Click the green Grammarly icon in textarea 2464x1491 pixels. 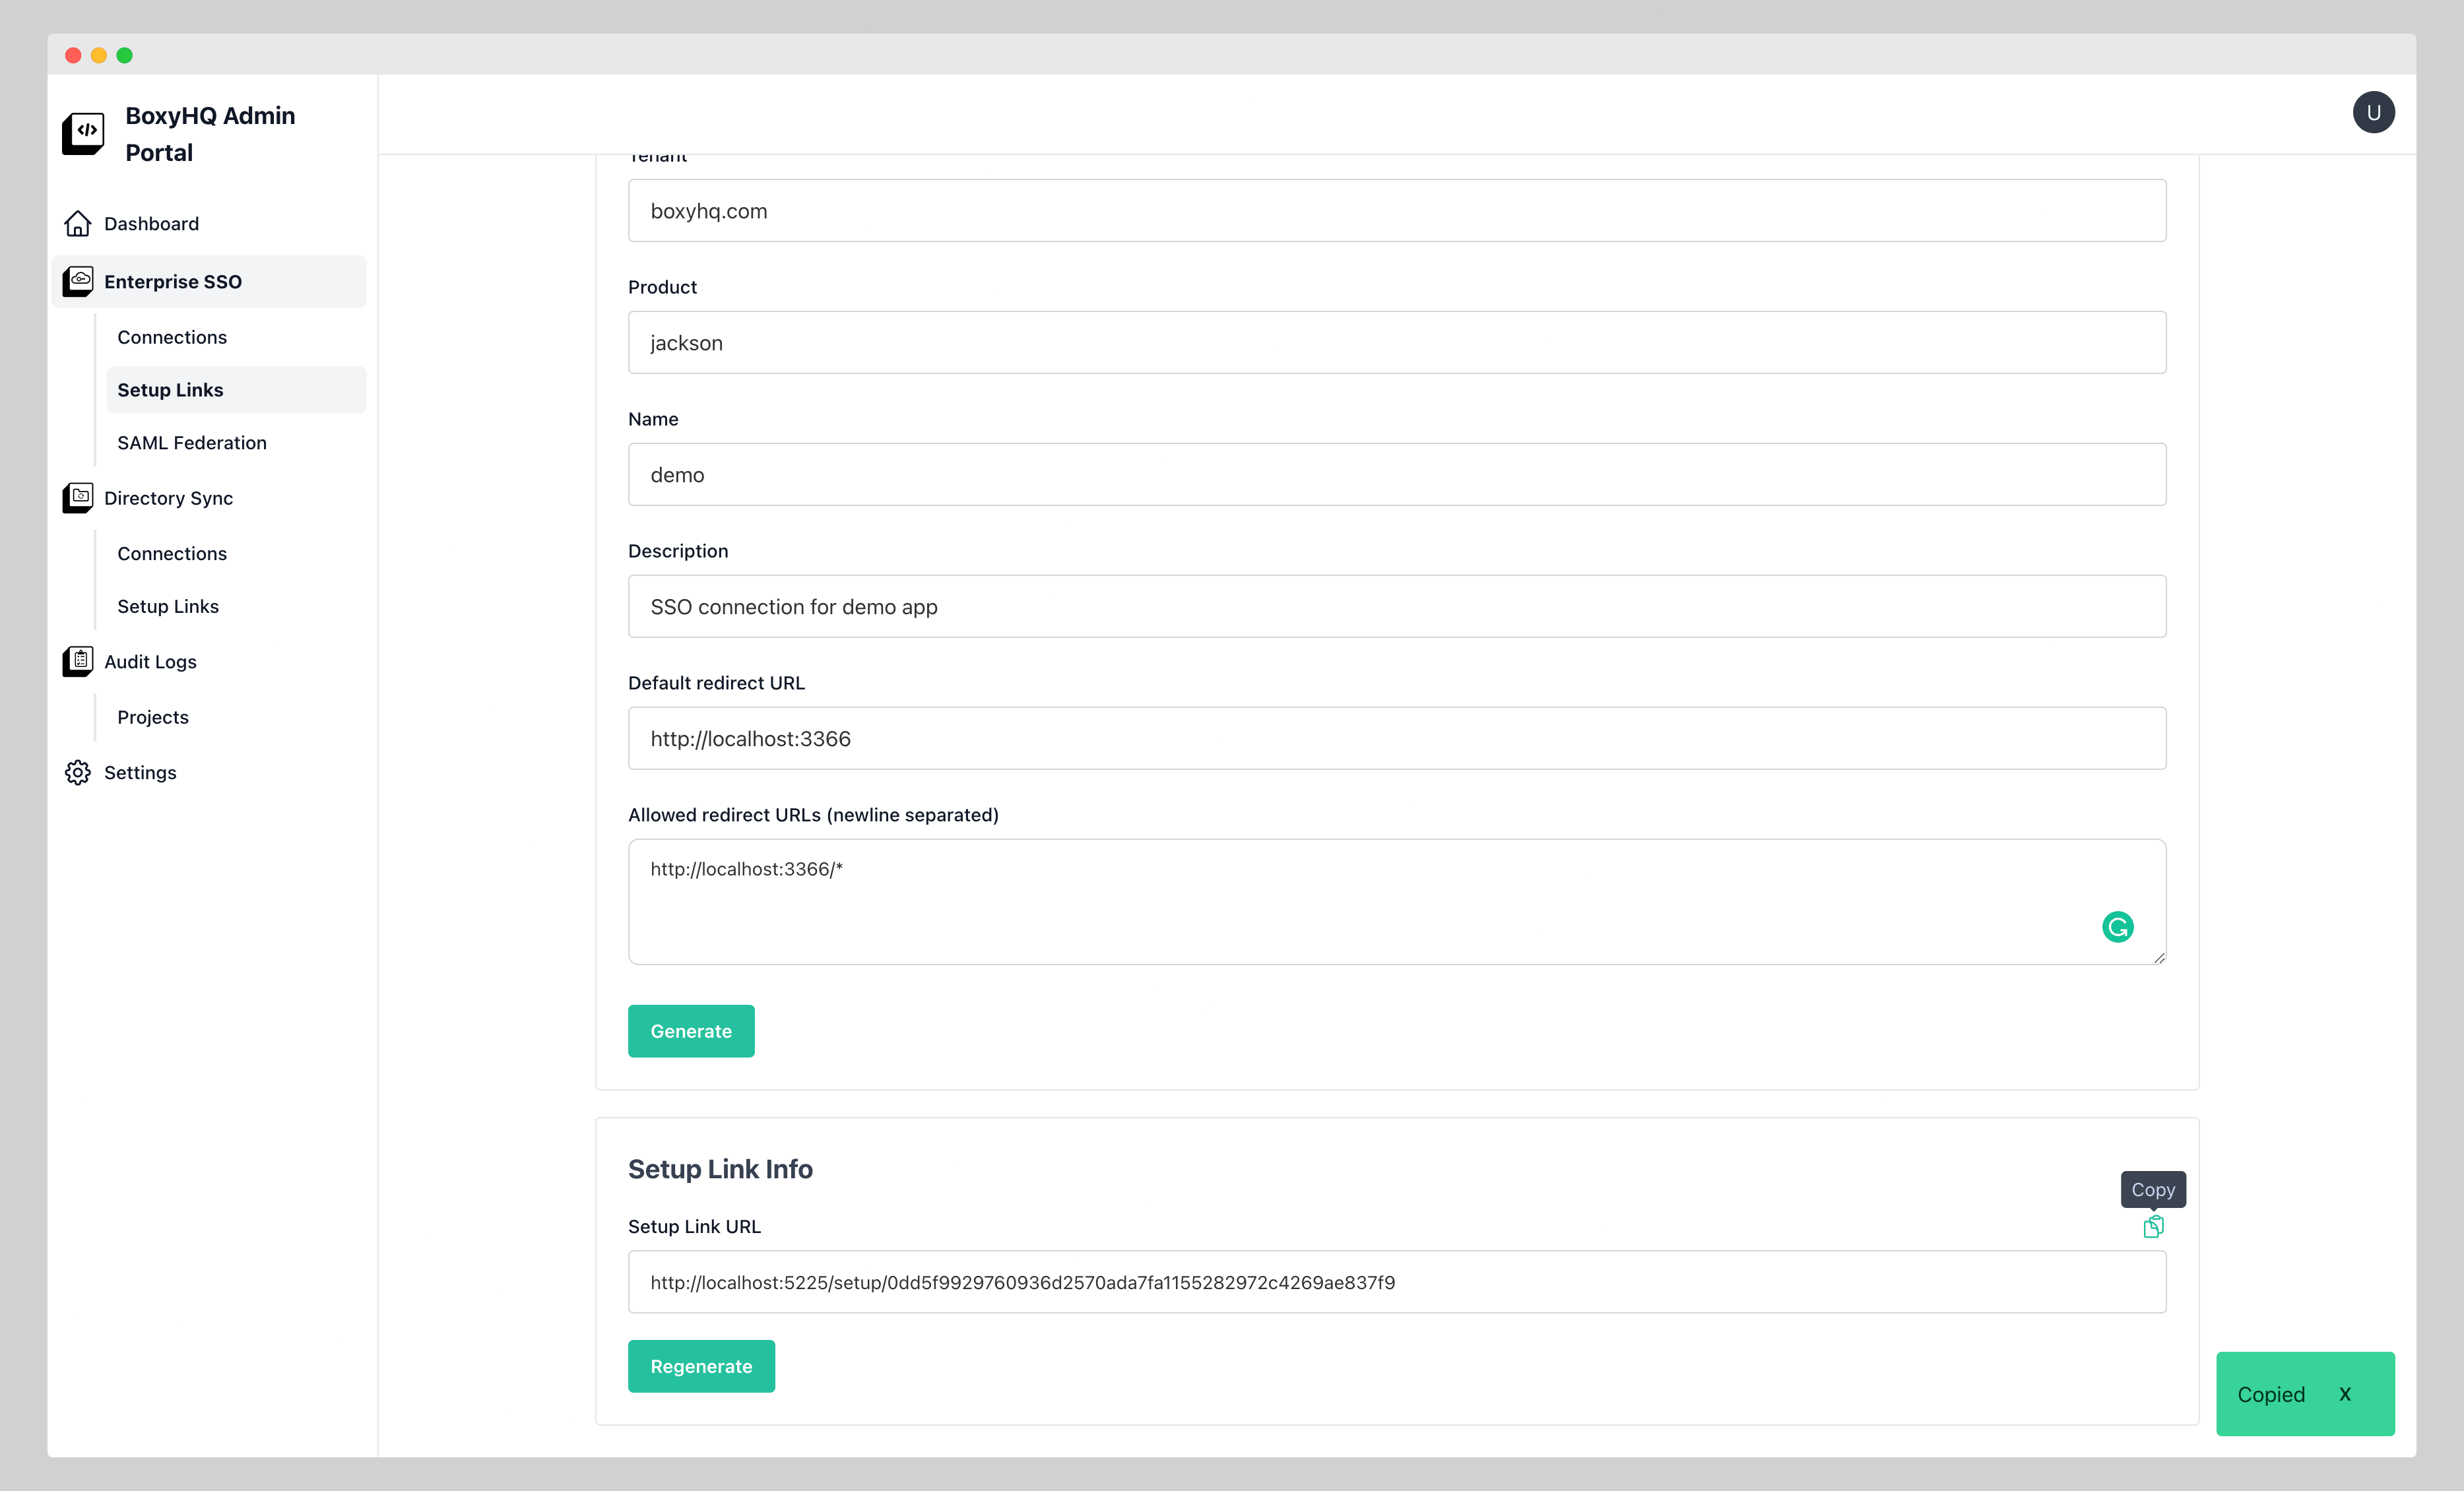click(2117, 927)
